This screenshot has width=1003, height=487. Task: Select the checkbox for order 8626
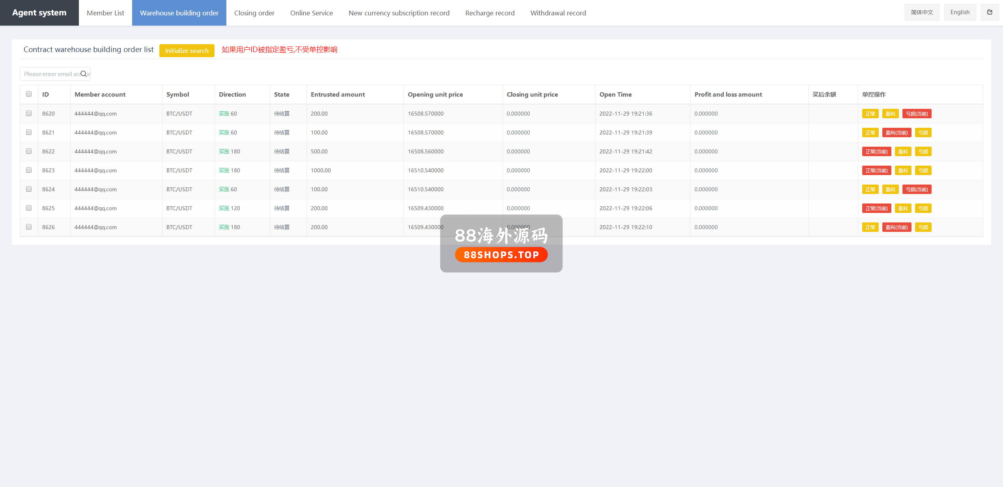[x=29, y=227]
